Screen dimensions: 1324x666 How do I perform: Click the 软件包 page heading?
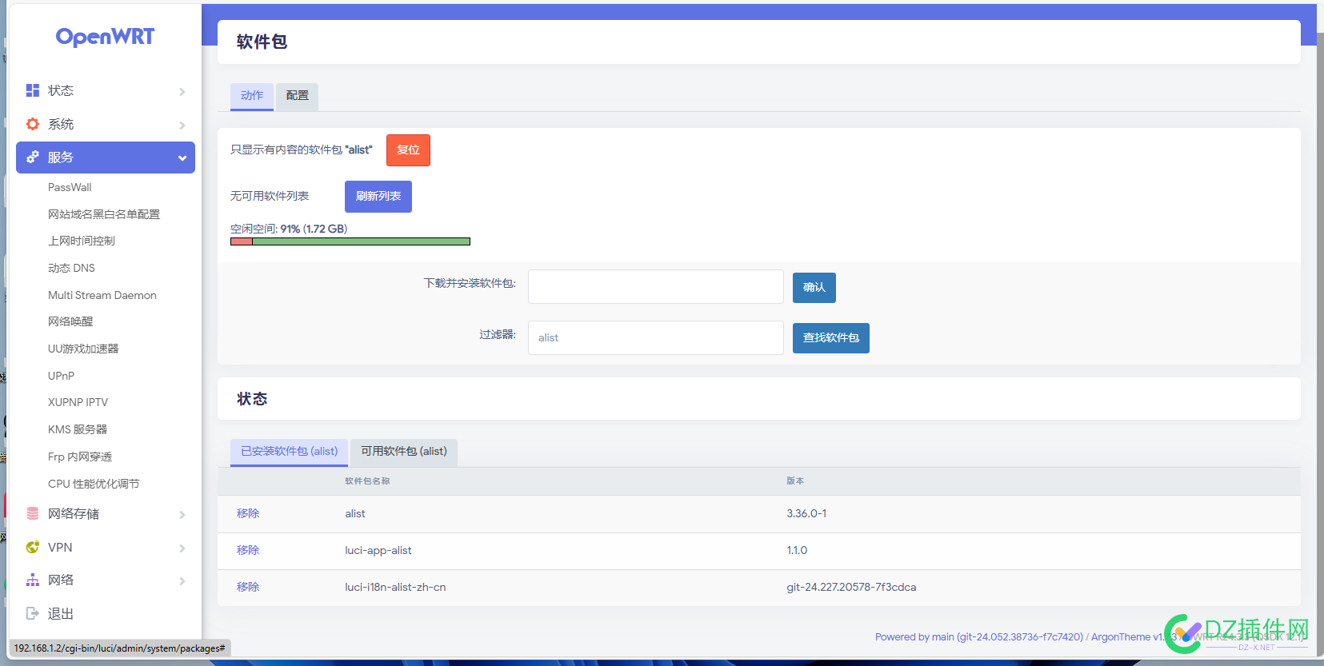coord(262,42)
